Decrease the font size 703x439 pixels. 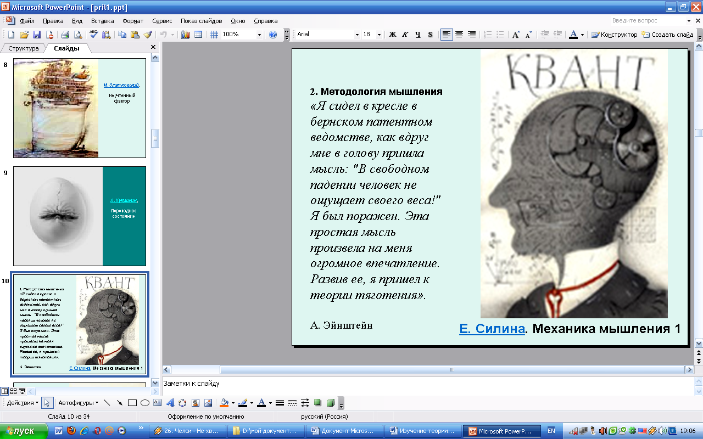[x=528, y=35]
